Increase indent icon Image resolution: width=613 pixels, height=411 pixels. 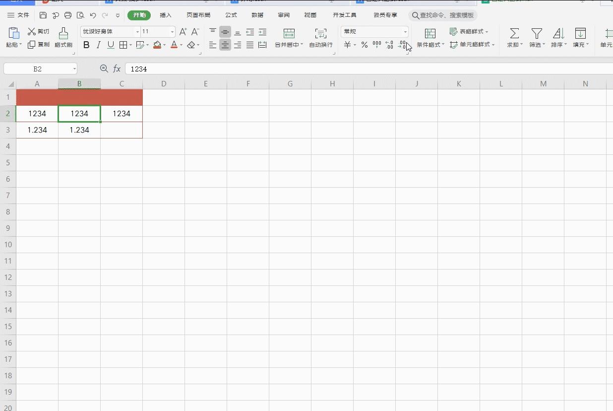point(262,32)
